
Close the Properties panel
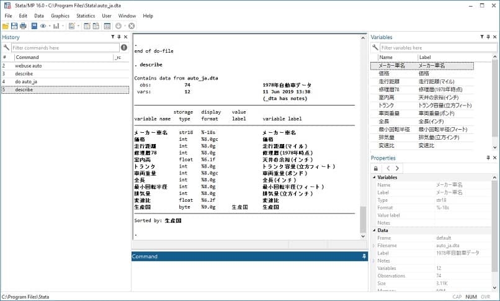[x=495, y=158]
